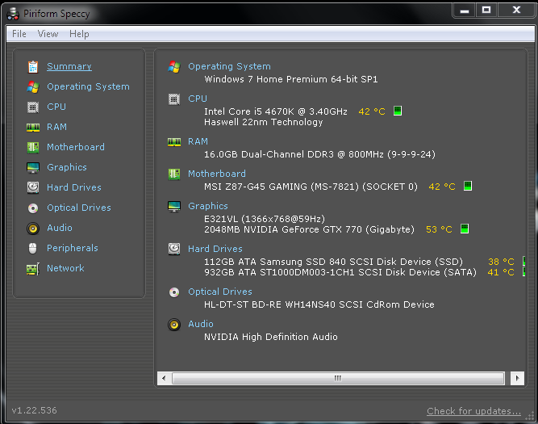Click the Audio speaker icon in summary pane
538x424 pixels.
[x=174, y=325]
